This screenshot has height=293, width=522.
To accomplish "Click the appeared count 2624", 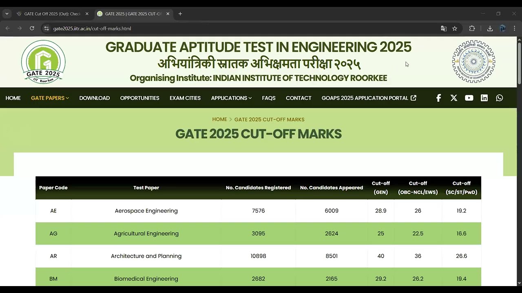I will [332, 234].
